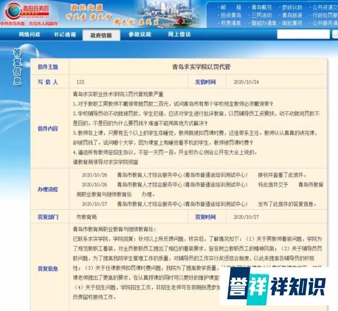Select the 政府信箱 tab
Image resolution: width=338 pixels, height=311 pixels.
pos(101,35)
